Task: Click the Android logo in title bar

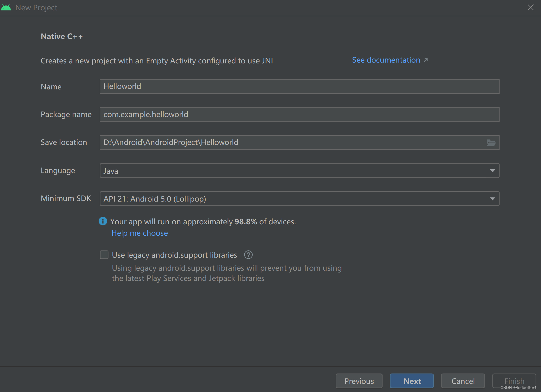Action: pyautogui.click(x=6, y=7)
